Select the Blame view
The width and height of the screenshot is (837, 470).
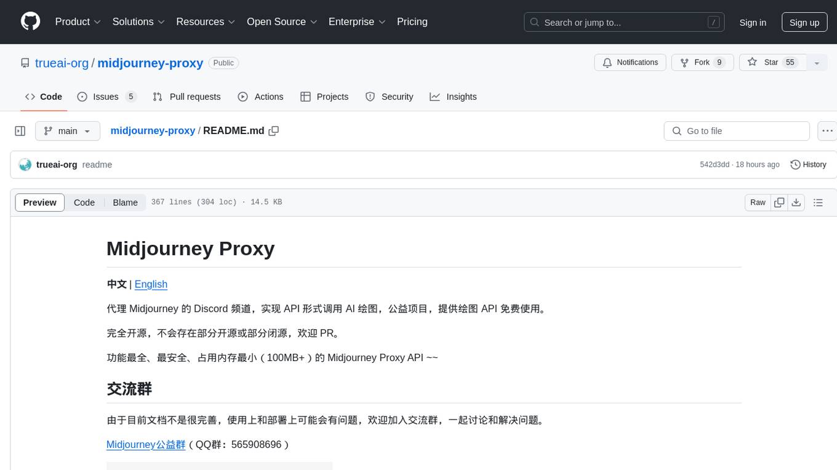125,202
